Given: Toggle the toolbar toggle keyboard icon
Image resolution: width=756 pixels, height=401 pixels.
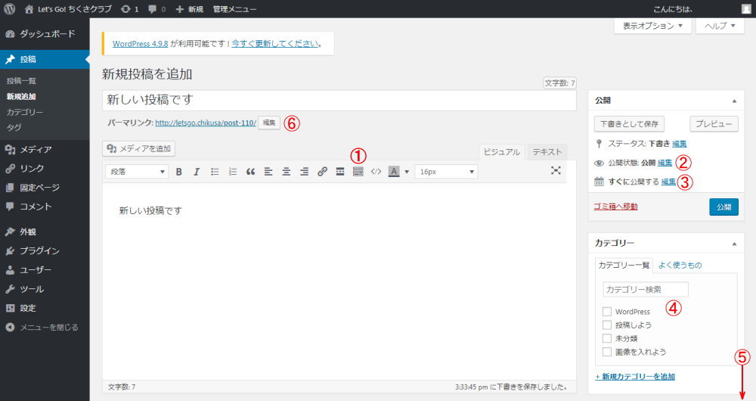Looking at the screenshot, I should tap(358, 172).
